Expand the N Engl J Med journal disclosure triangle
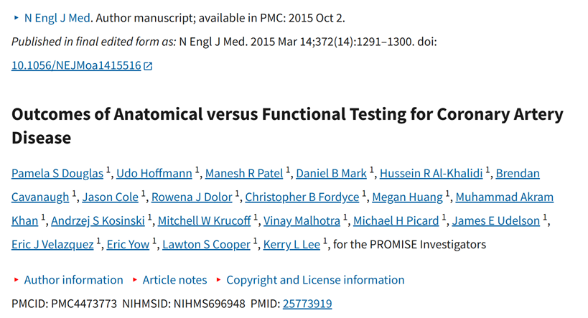The height and width of the screenshot is (318, 588). coord(16,18)
